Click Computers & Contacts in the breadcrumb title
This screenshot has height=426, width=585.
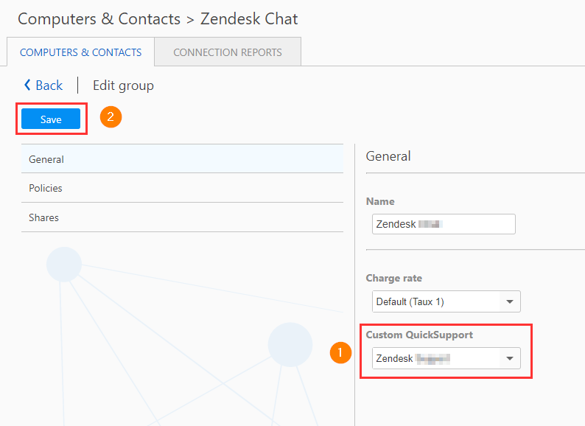[x=99, y=18]
